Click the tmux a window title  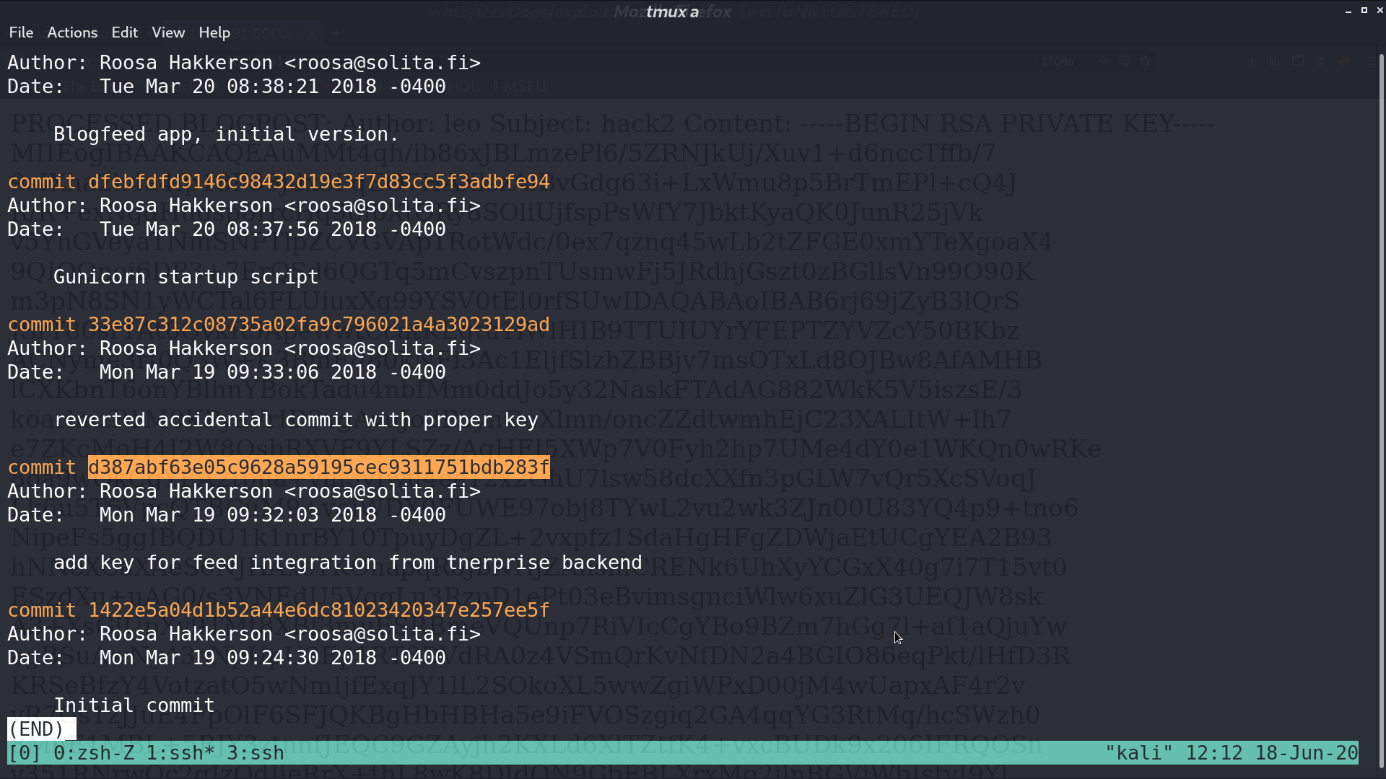(672, 12)
